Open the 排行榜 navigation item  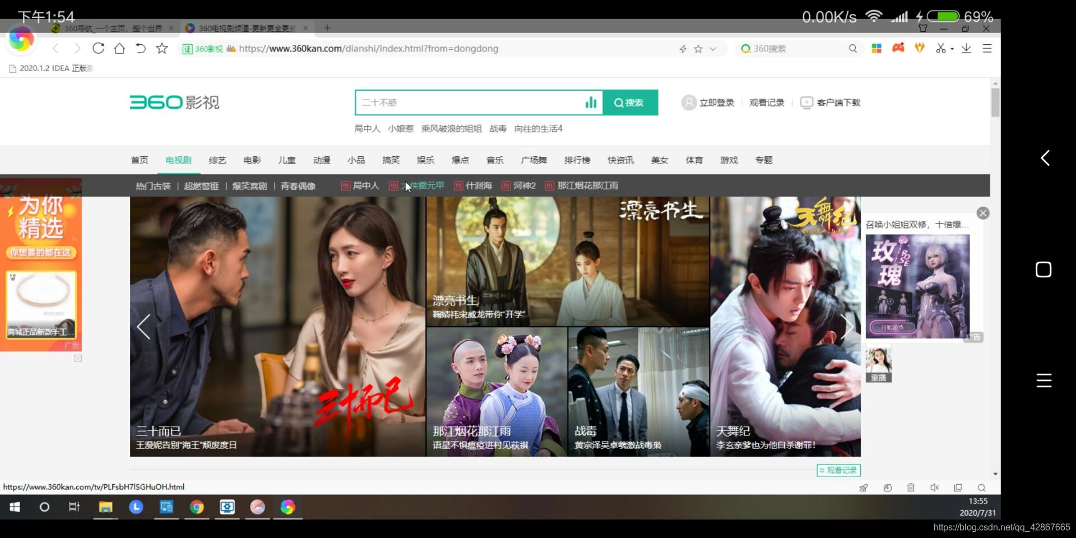click(577, 160)
